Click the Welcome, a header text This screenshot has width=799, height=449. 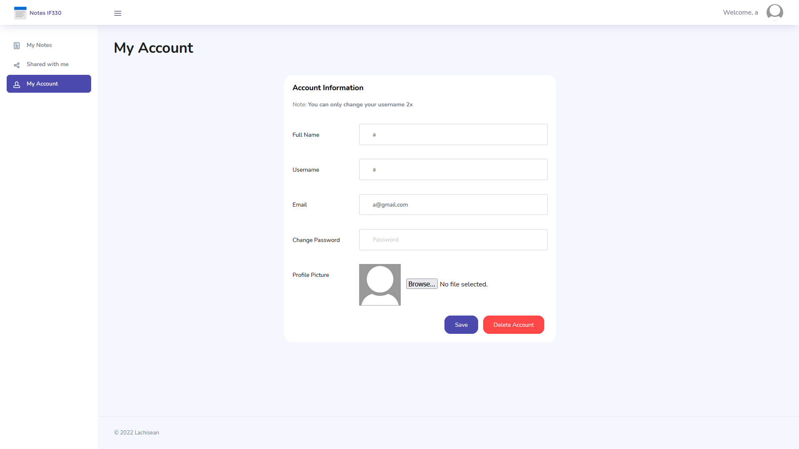[740, 12]
